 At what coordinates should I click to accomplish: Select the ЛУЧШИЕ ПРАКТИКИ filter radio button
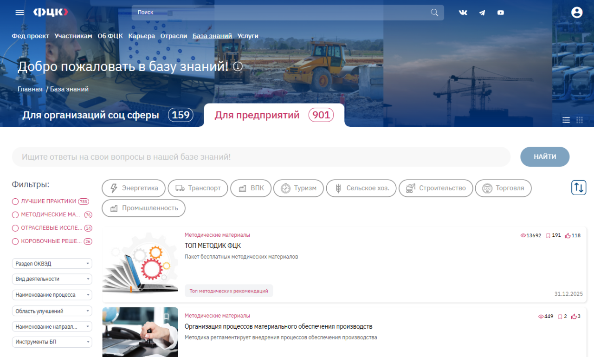point(15,201)
